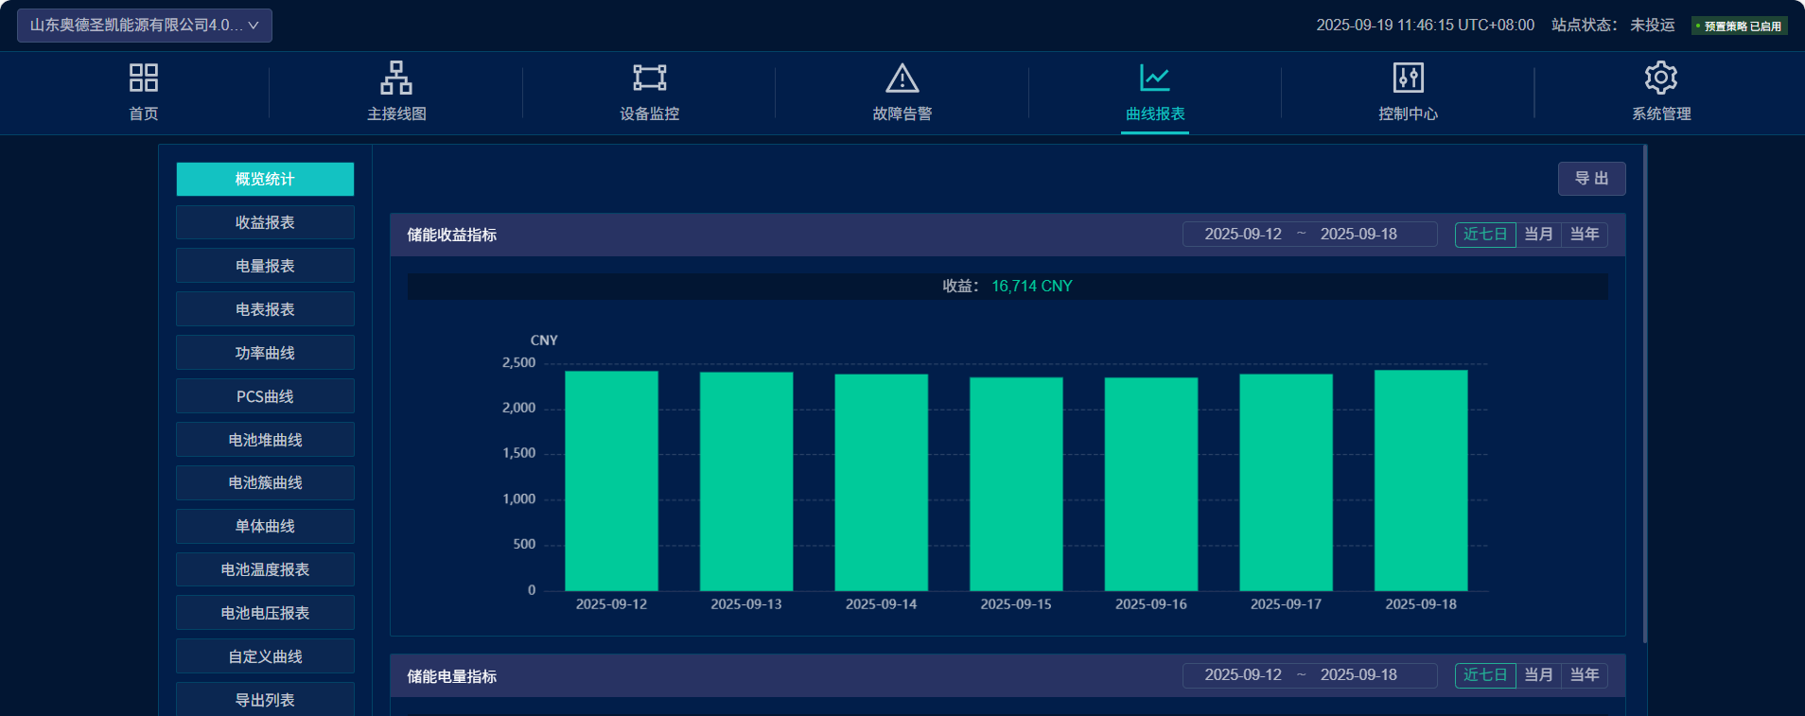The width and height of the screenshot is (1805, 716).
Task: Open the control center sliders icon
Action: [1408, 78]
